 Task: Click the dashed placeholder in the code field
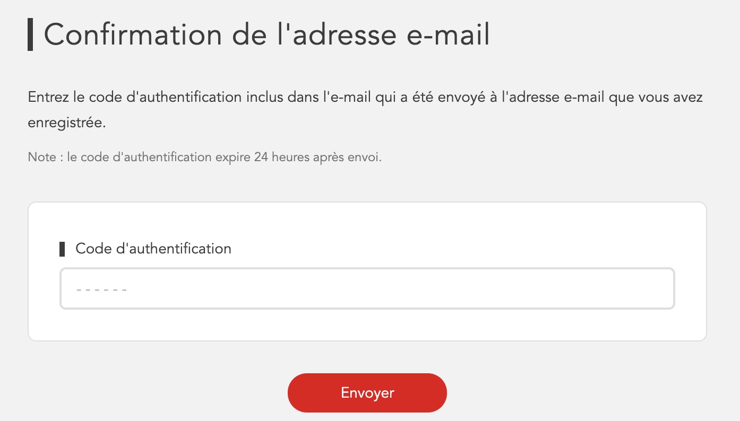point(101,290)
